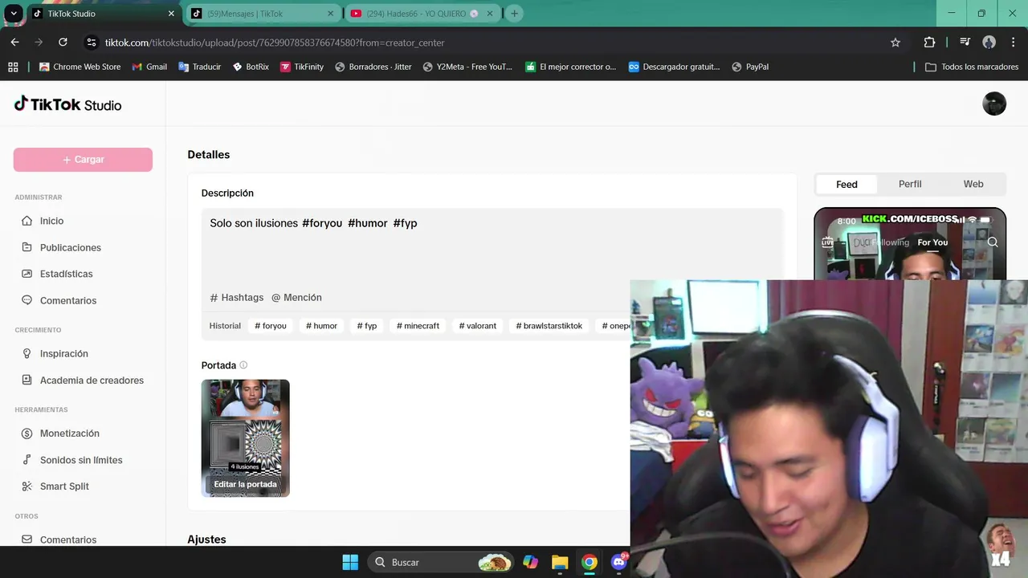Click the Portada info icon
Viewport: 1028px width, 578px height.
[x=243, y=365]
